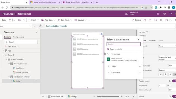Fit canvas to window icon
This screenshot has width=176, height=99.
(133, 96)
